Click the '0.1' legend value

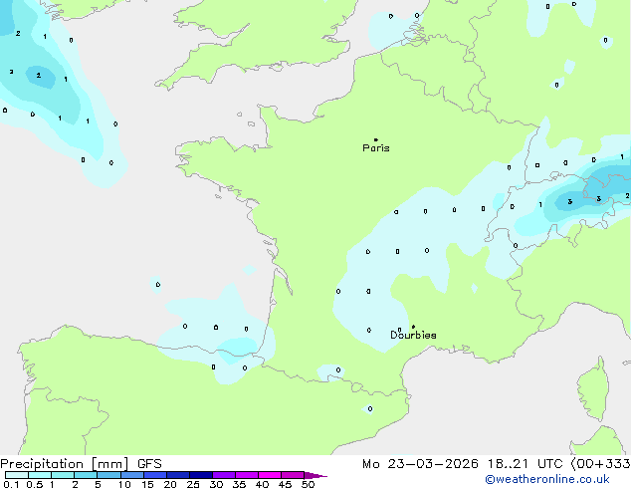click(x=11, y=484)
